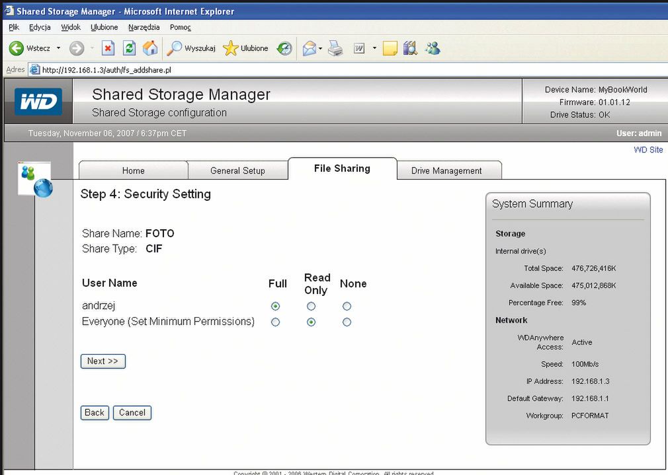Switch to the General Setup tab
This screenshot has height=475, width=668.
[237, 170]
